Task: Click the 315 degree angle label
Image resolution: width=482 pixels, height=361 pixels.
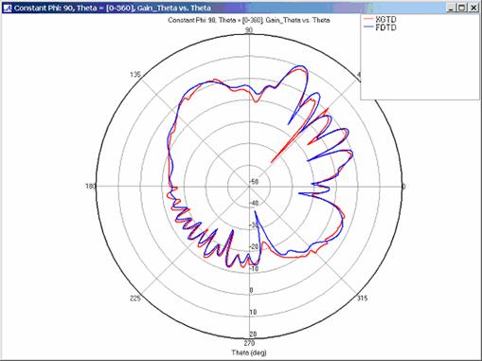Action: point(362,298)
